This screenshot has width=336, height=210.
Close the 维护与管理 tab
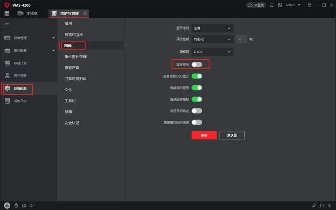tap(85, 13)
